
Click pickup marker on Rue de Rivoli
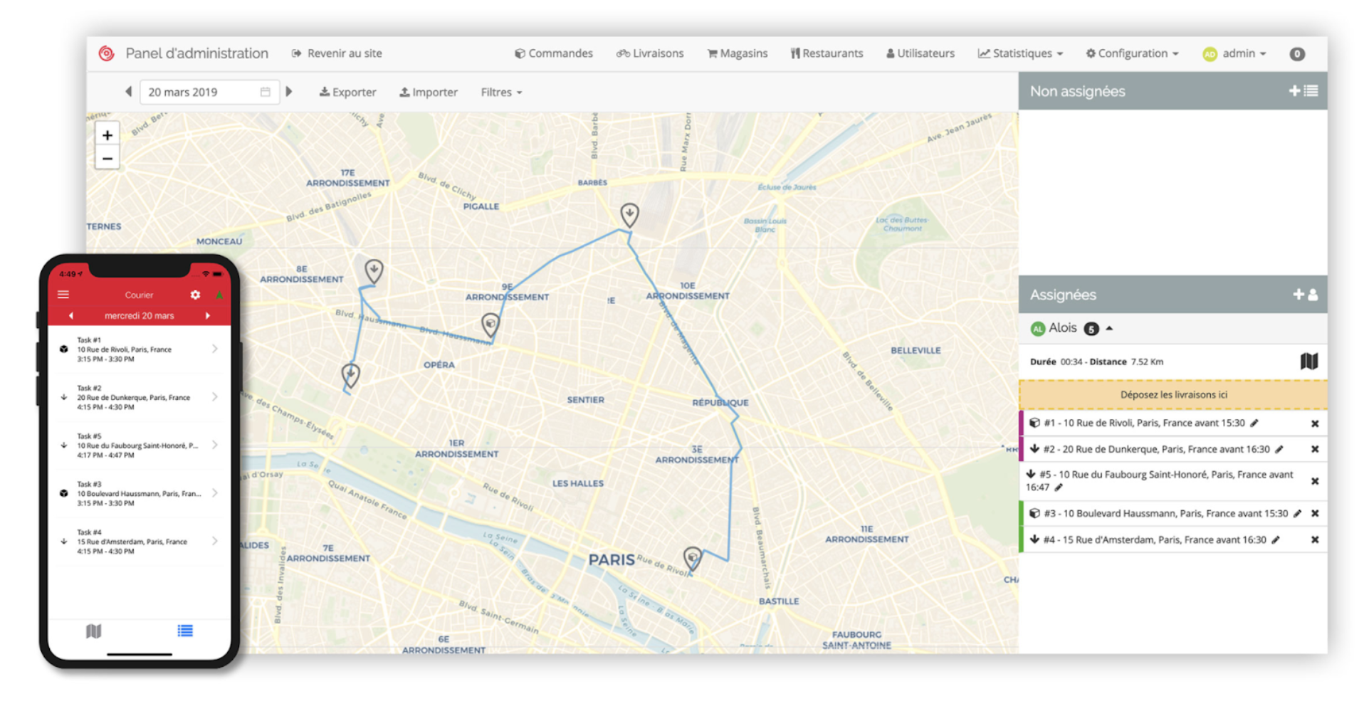pyautogui.click(x=693, y=558)
